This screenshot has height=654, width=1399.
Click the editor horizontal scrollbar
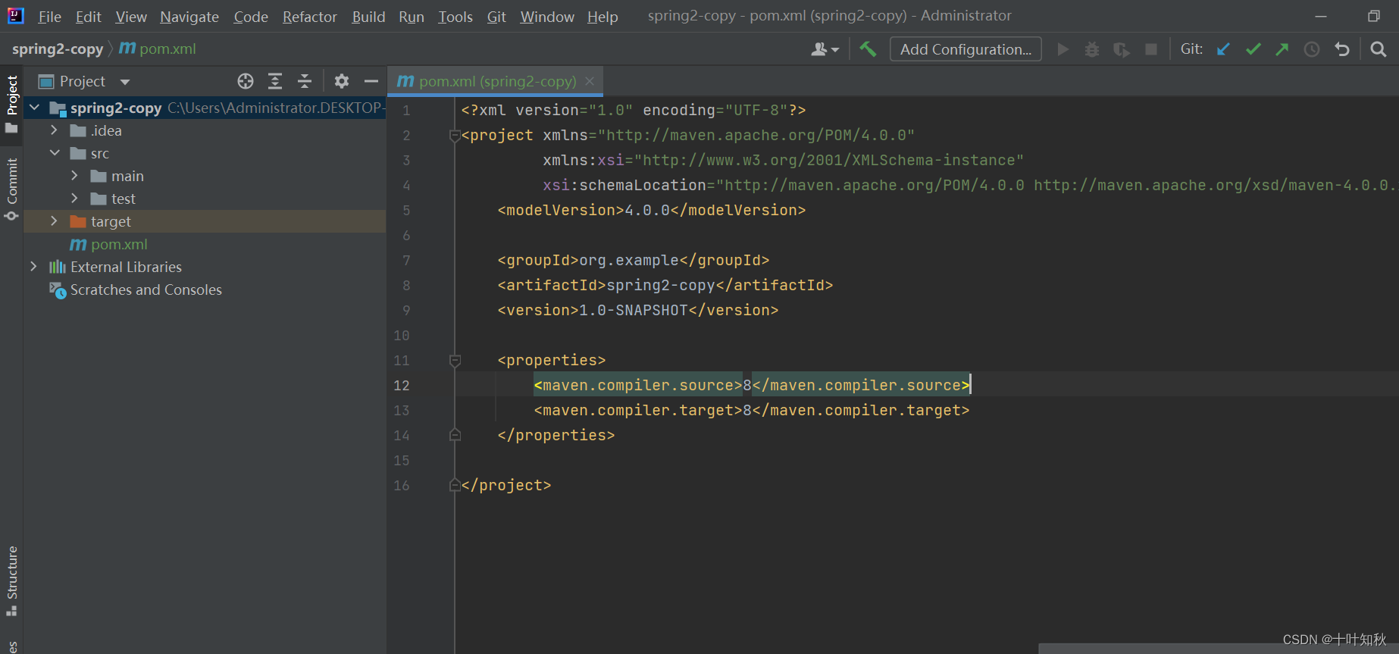[x=1219, y=649]
